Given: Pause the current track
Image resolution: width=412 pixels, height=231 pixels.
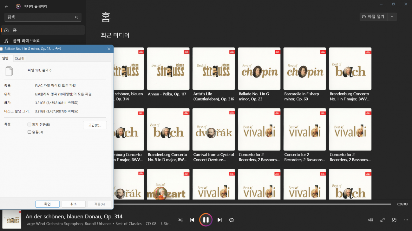Looking at the screenshot, I should pyautogui.click(x=206, y=220).
